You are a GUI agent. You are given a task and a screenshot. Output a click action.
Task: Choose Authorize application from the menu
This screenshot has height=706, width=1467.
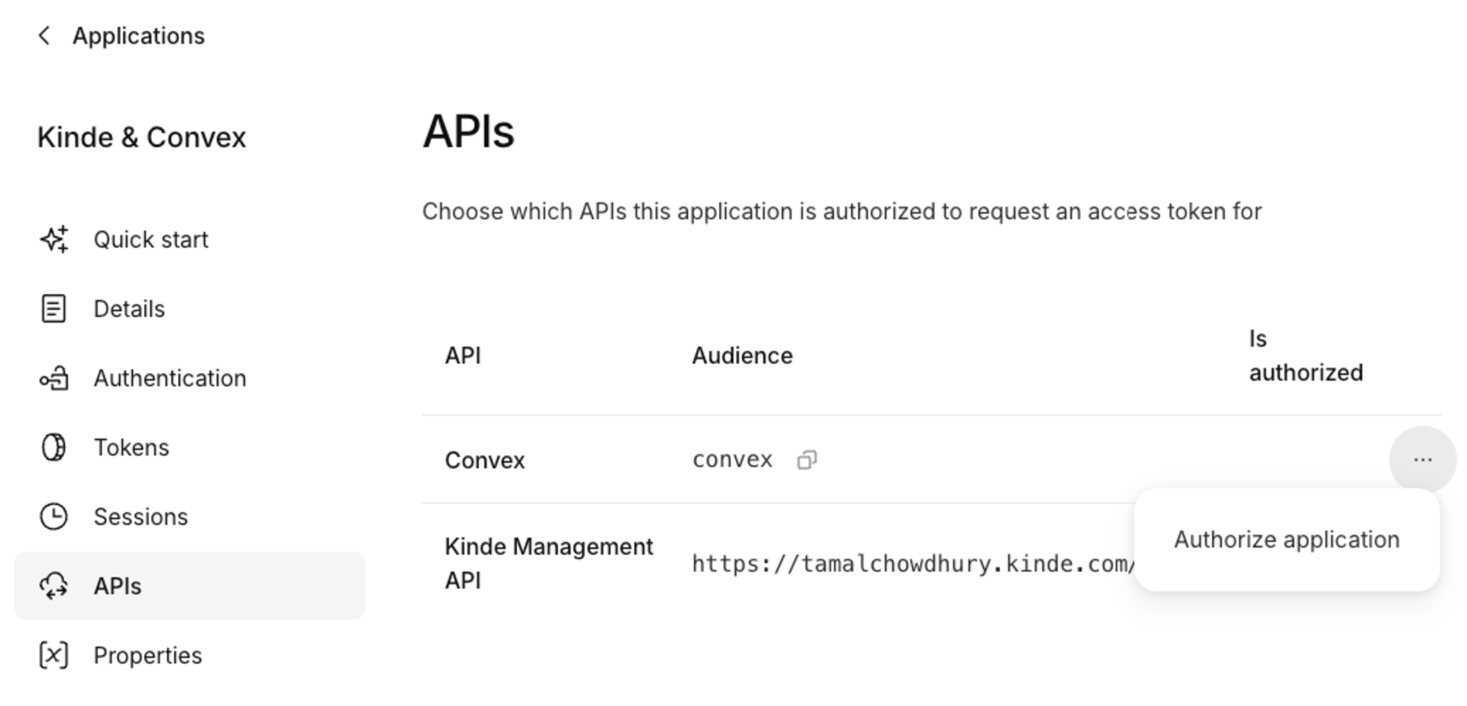click(x=1286, y=539)
